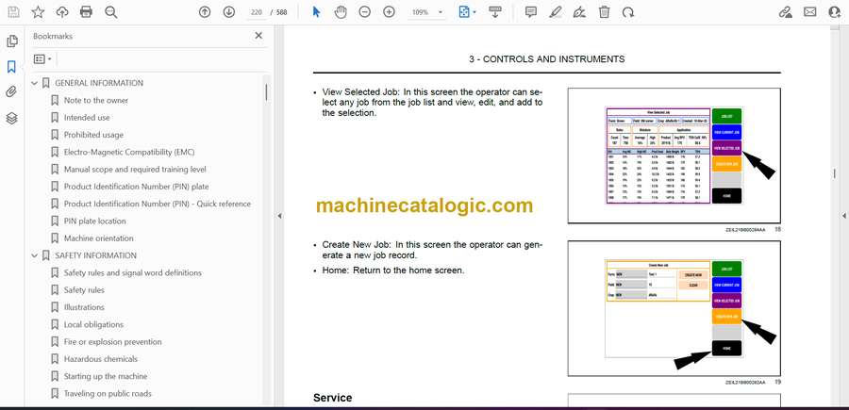Collapse the SAFETY INFORMATION bookmark section

coord(35,255)
